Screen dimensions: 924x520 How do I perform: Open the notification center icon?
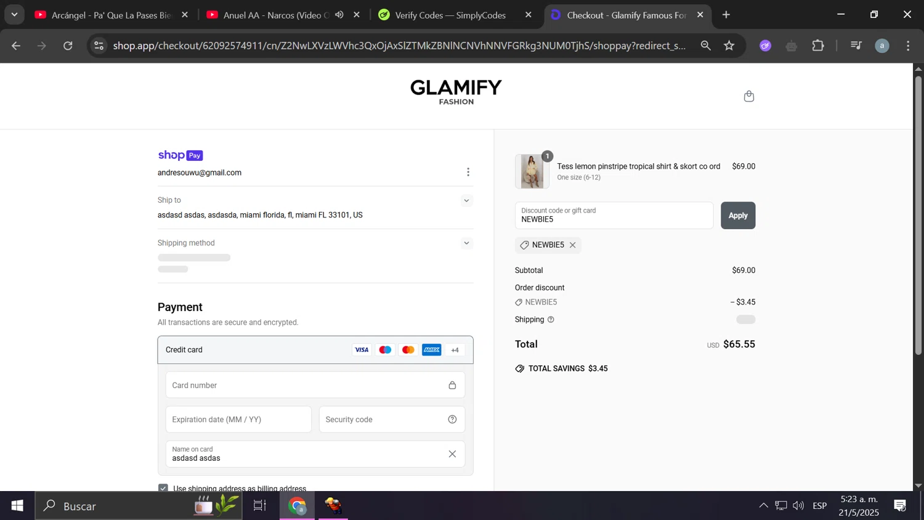(900, 506)
